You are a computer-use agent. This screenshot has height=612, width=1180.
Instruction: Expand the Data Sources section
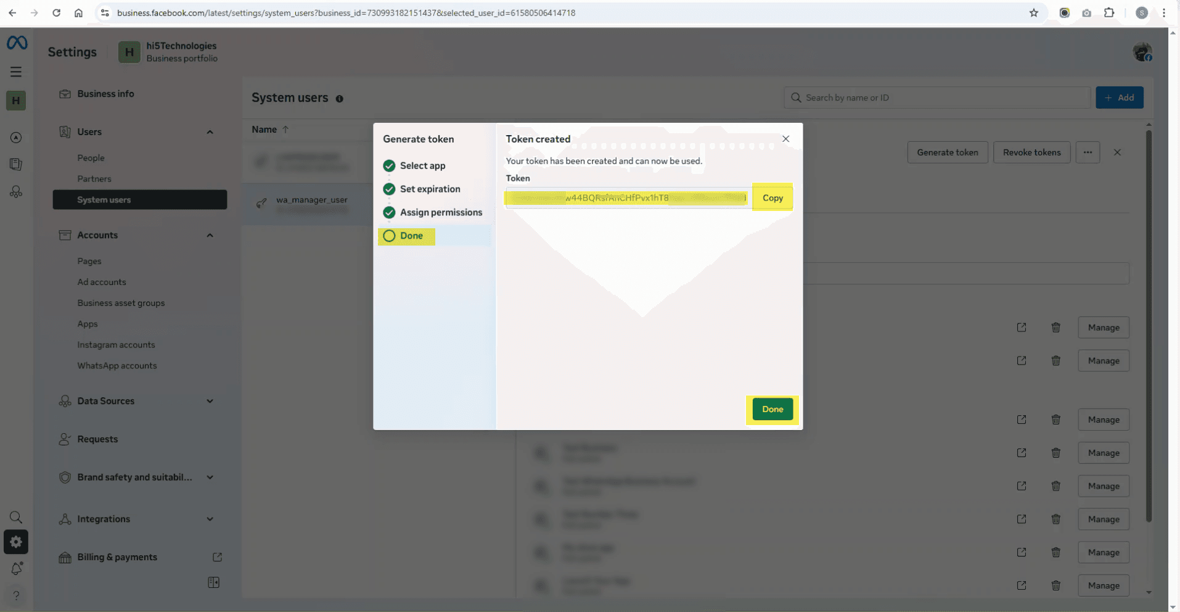pyautogui.click(x=210, y=401)
